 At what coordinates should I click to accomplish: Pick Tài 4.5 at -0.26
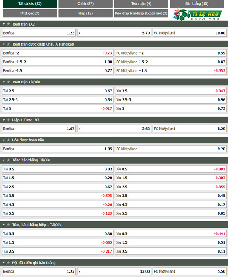(57, 204)
